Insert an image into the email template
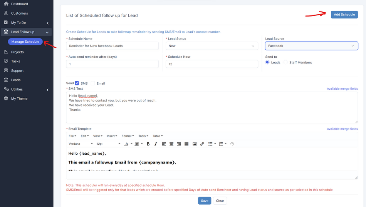This screenshot has width=366, height=207. (x=195, y=144)
